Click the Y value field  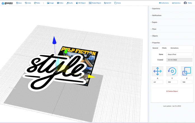point(172,82)
